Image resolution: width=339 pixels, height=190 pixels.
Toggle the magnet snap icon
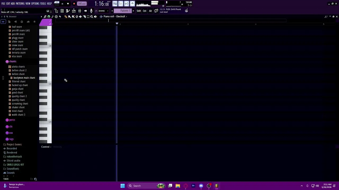pos(49,16)
